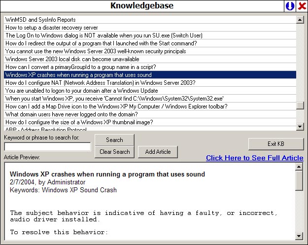The height and width of the screenshot is (245, 308).
Task: Click the article list scroll-up arrow
Action: coord(300,20)
